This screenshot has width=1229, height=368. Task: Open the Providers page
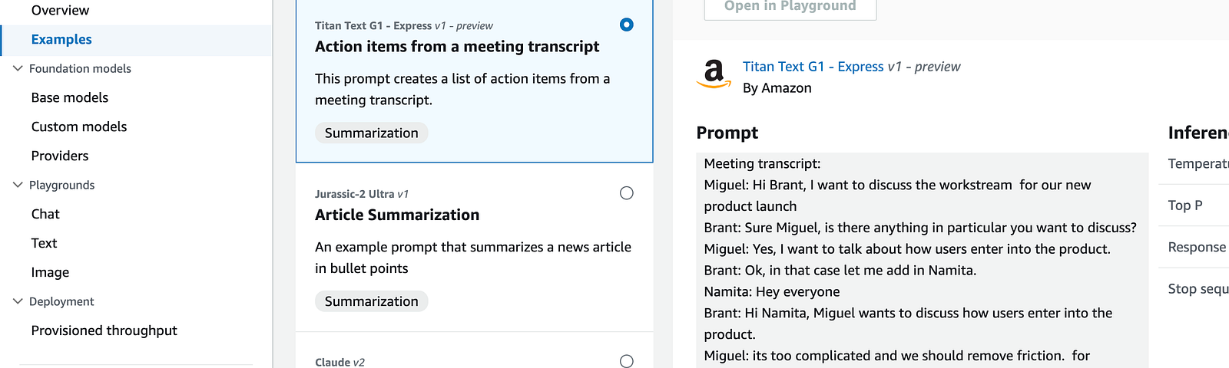[60, 156]
